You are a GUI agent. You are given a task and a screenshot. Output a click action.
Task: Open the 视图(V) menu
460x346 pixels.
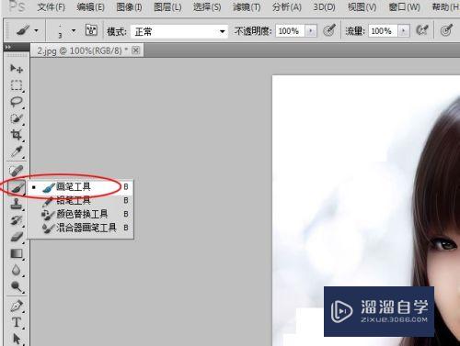pos(362,7)
